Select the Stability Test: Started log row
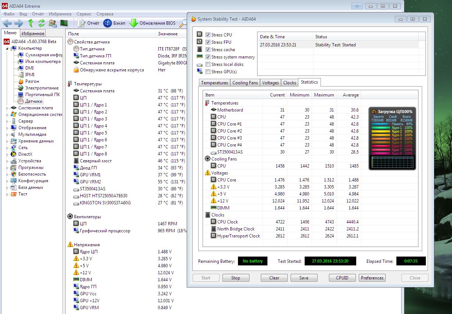Image resolution: width=452 pixels, height=314 pixels. point(338,45)
